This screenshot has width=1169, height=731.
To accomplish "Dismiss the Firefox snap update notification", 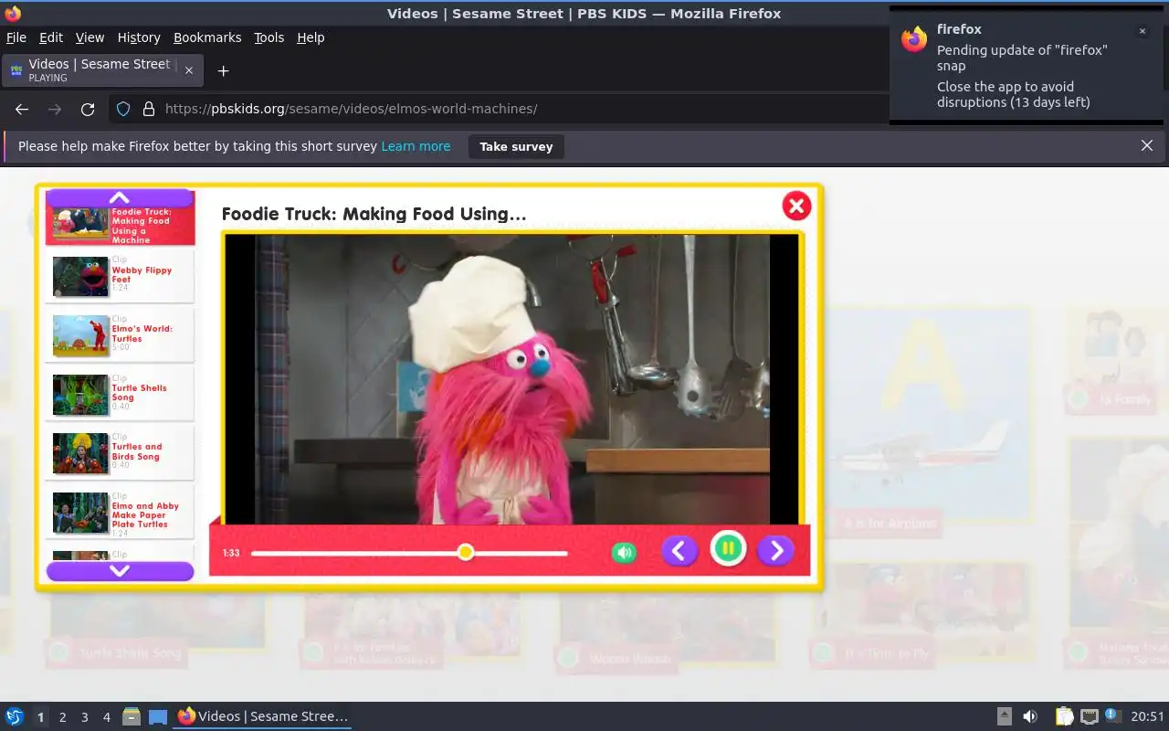I will pyautogui.click(x=1142, y=31).
